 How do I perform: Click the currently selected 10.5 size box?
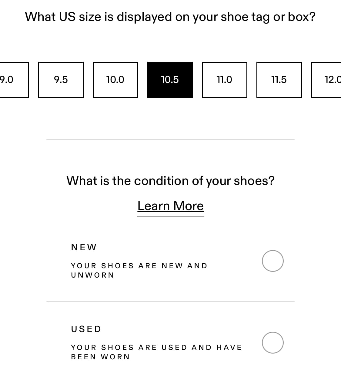[x=170, y=80]
